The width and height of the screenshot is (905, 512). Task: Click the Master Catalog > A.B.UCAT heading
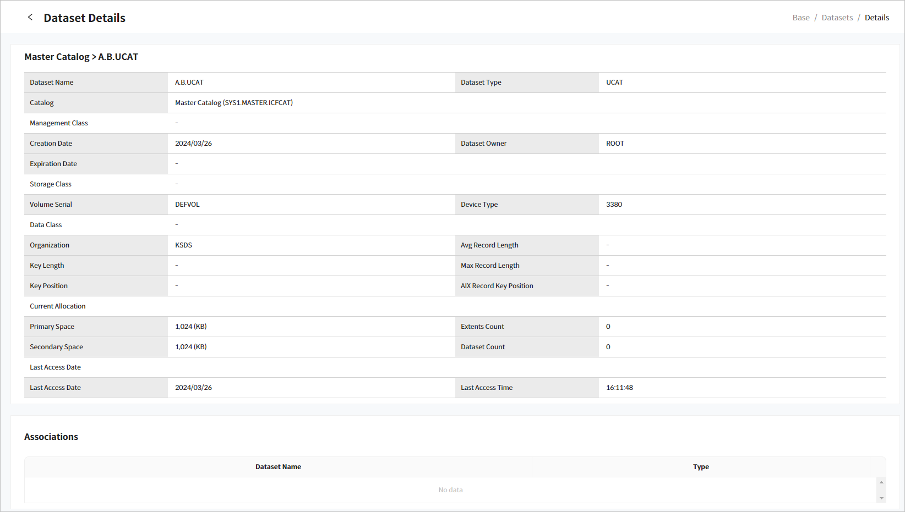pyautogui.click(x=81, y=57)
